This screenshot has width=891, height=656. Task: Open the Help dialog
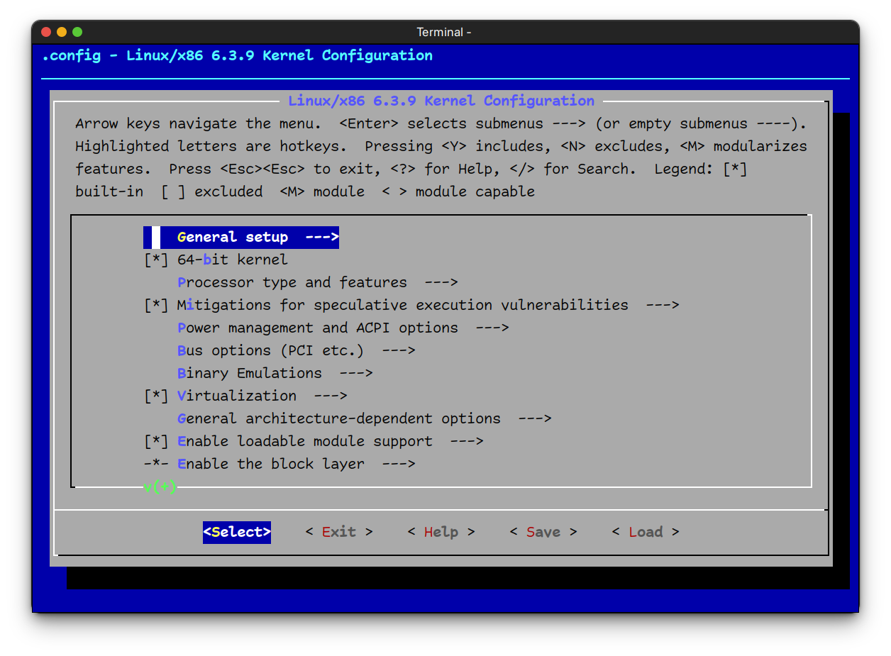click(441, 531)
